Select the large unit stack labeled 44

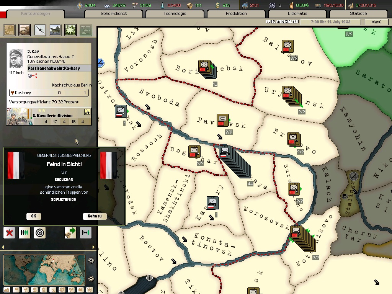click(x=235, y=161)
